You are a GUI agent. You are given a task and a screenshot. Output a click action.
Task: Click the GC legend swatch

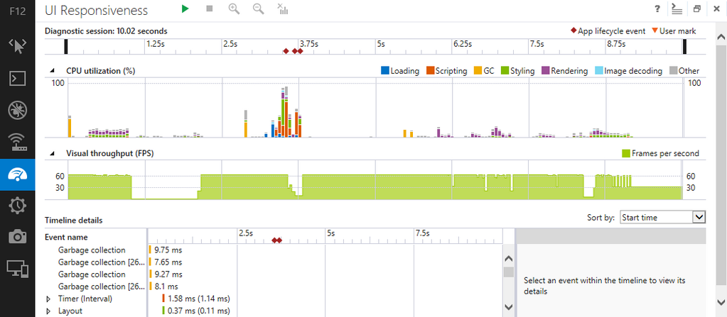[x=478, y=71]
